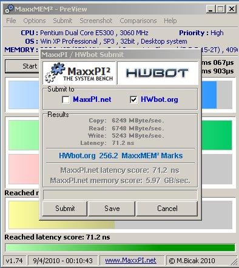Click the Save button
239x268 pixels.
pyautogui.click(x=112, y=209)
